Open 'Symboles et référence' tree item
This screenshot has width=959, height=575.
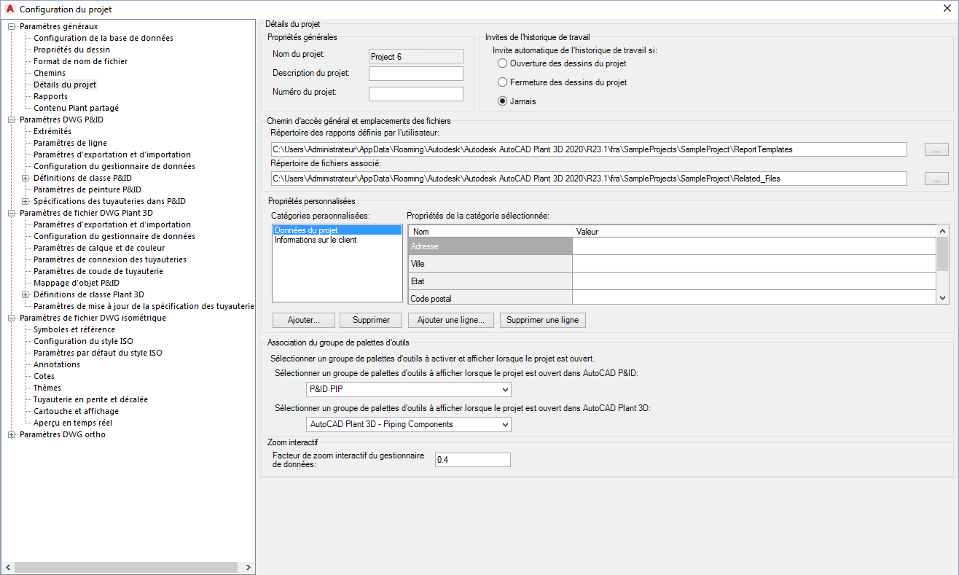click(74, 329)
